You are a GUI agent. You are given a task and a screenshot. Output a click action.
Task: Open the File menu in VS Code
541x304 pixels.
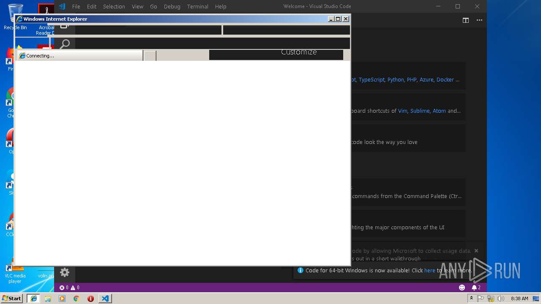[76, 6]
